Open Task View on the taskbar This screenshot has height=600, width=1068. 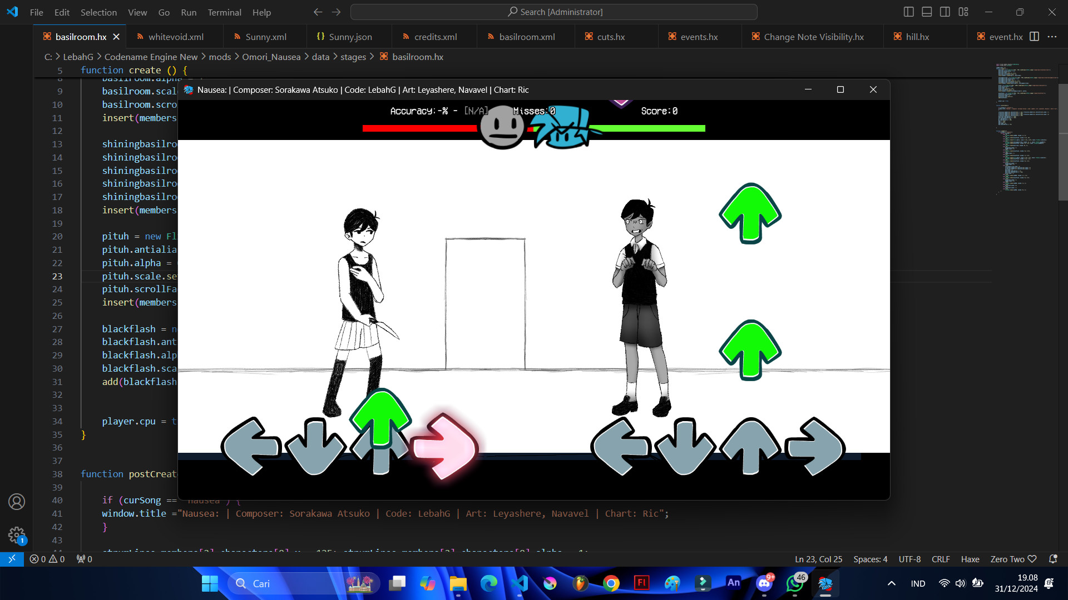397,583
